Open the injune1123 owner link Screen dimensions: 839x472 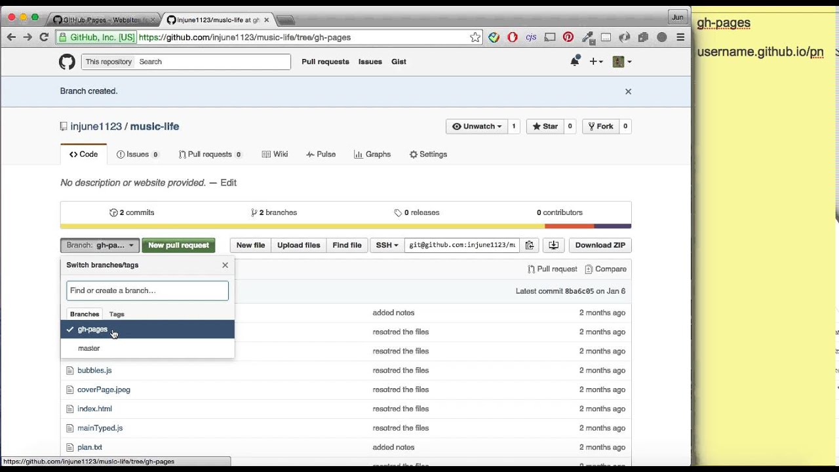click(96, 127)
